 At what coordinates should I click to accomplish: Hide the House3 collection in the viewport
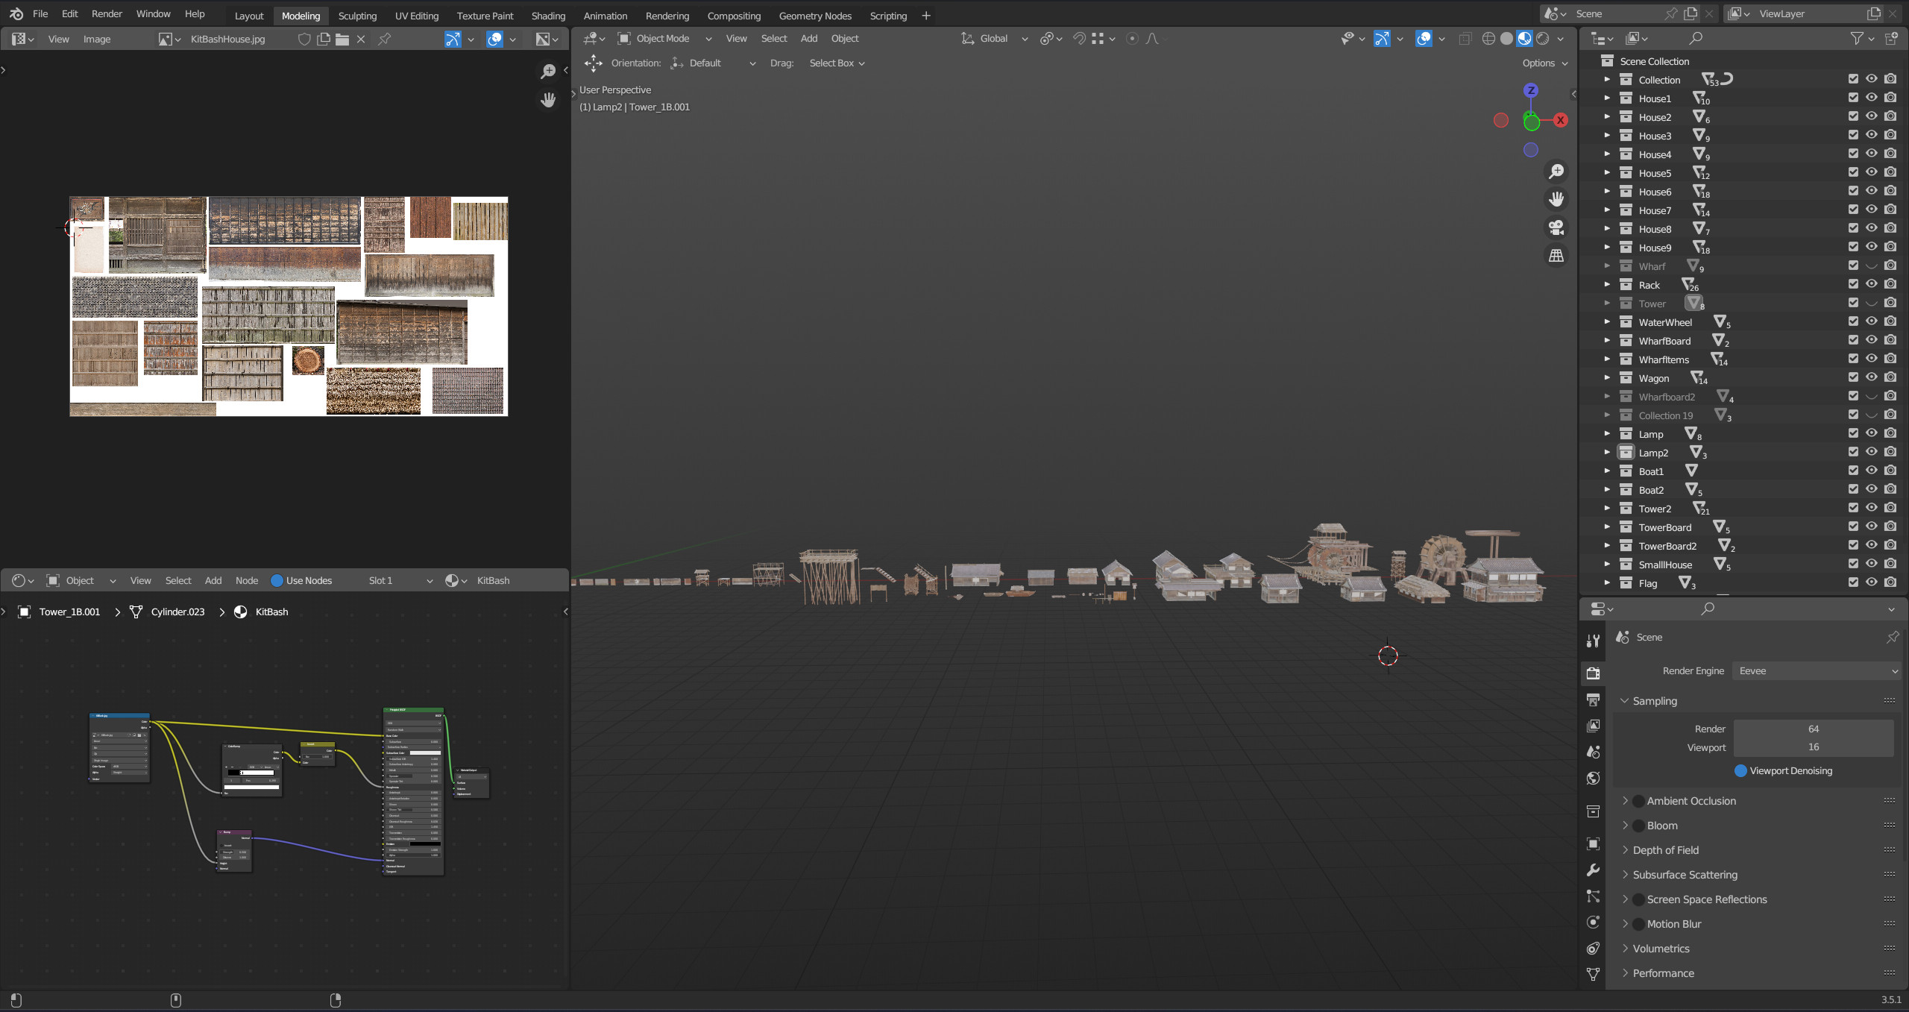pyautogui.click(x=1872, y=134)
